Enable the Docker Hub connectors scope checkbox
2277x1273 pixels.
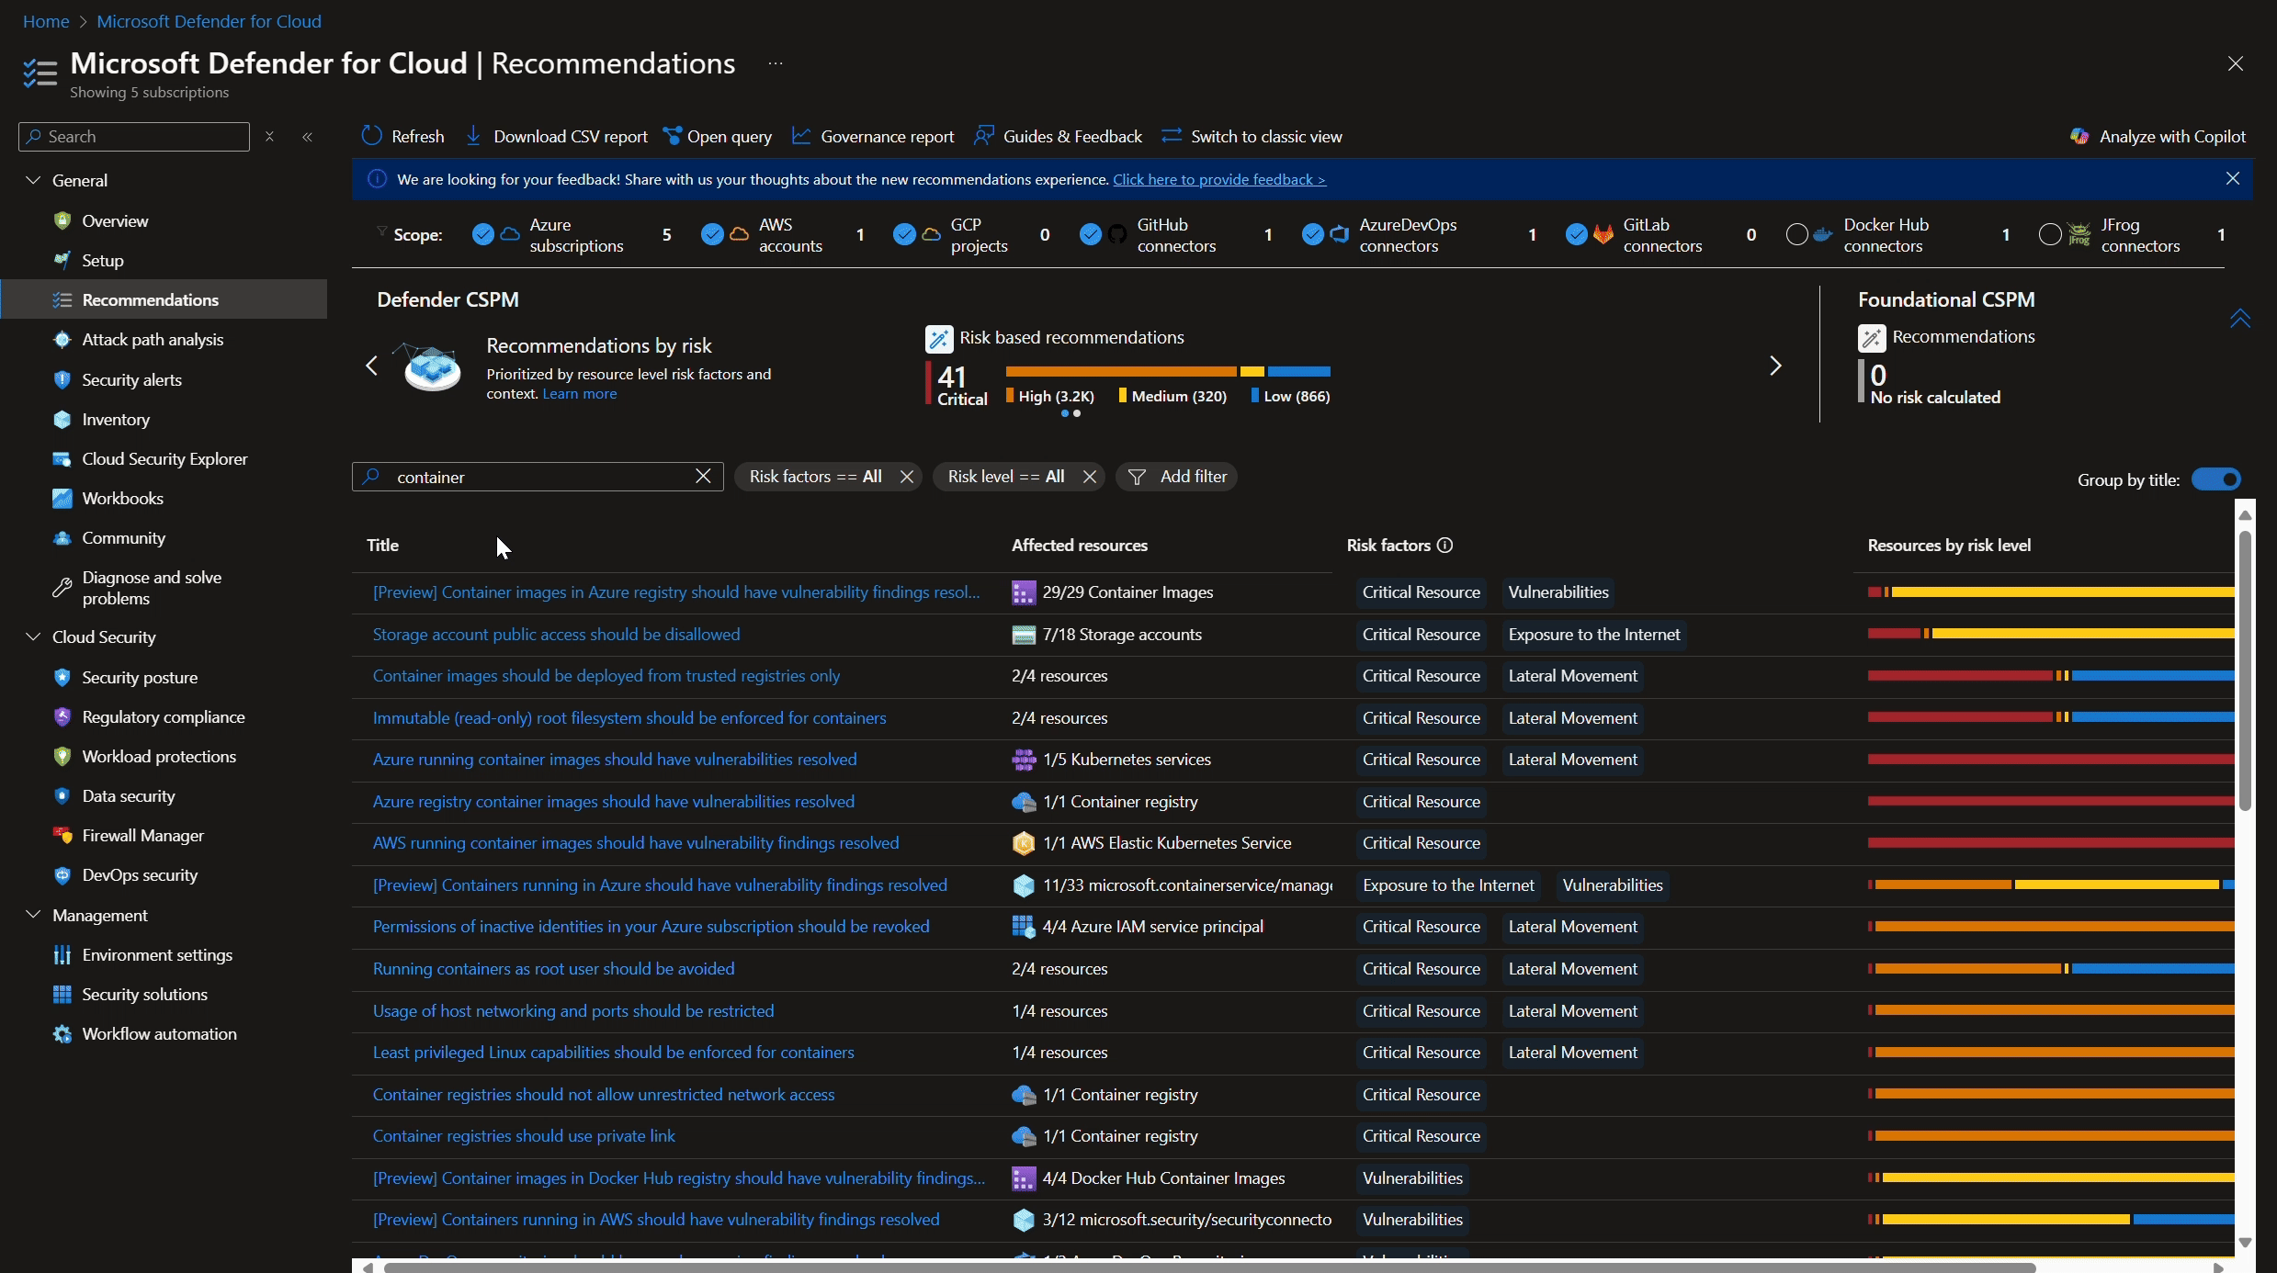point(1797,235)
